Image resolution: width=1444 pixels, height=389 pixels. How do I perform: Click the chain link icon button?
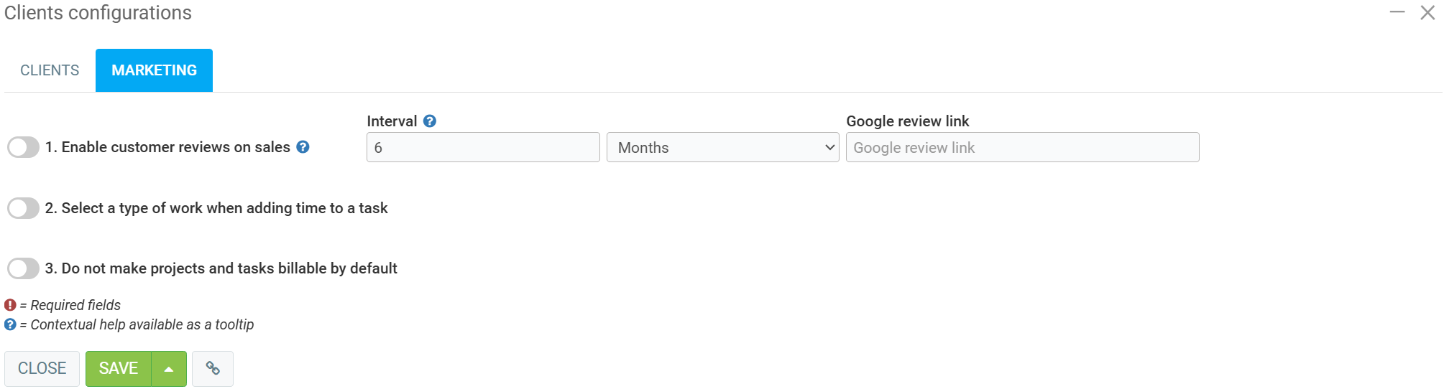pos(213,368)
